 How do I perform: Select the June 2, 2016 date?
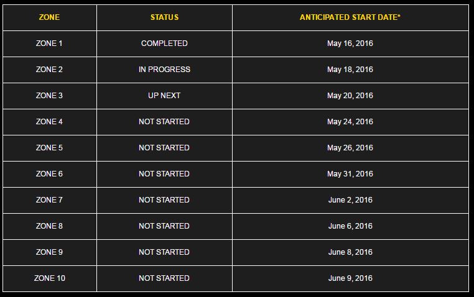350,200
